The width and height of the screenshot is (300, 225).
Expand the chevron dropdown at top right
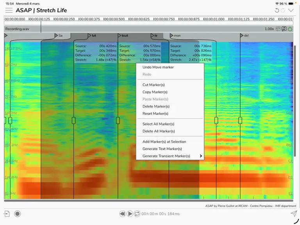coord(291,10)
